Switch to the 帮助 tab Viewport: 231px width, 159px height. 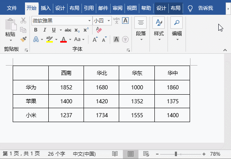click(x=146, y=8)
